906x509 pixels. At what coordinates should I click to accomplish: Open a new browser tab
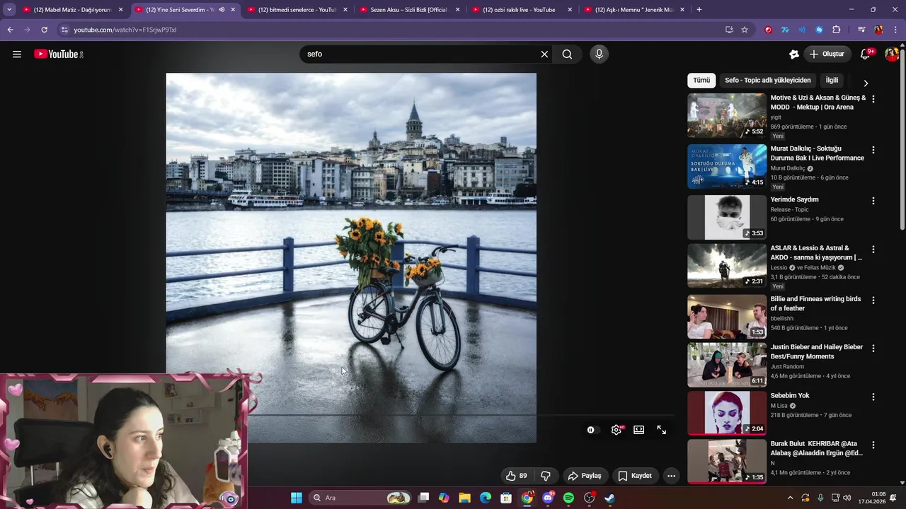click(699, 10)
